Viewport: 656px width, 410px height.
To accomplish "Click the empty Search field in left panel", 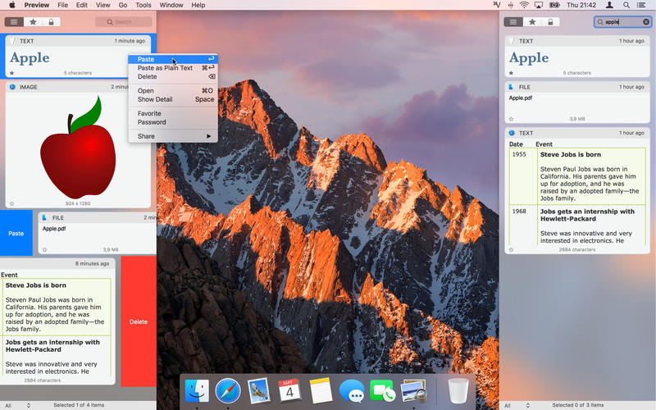I will pyautogui.click(x=124, y=22).
